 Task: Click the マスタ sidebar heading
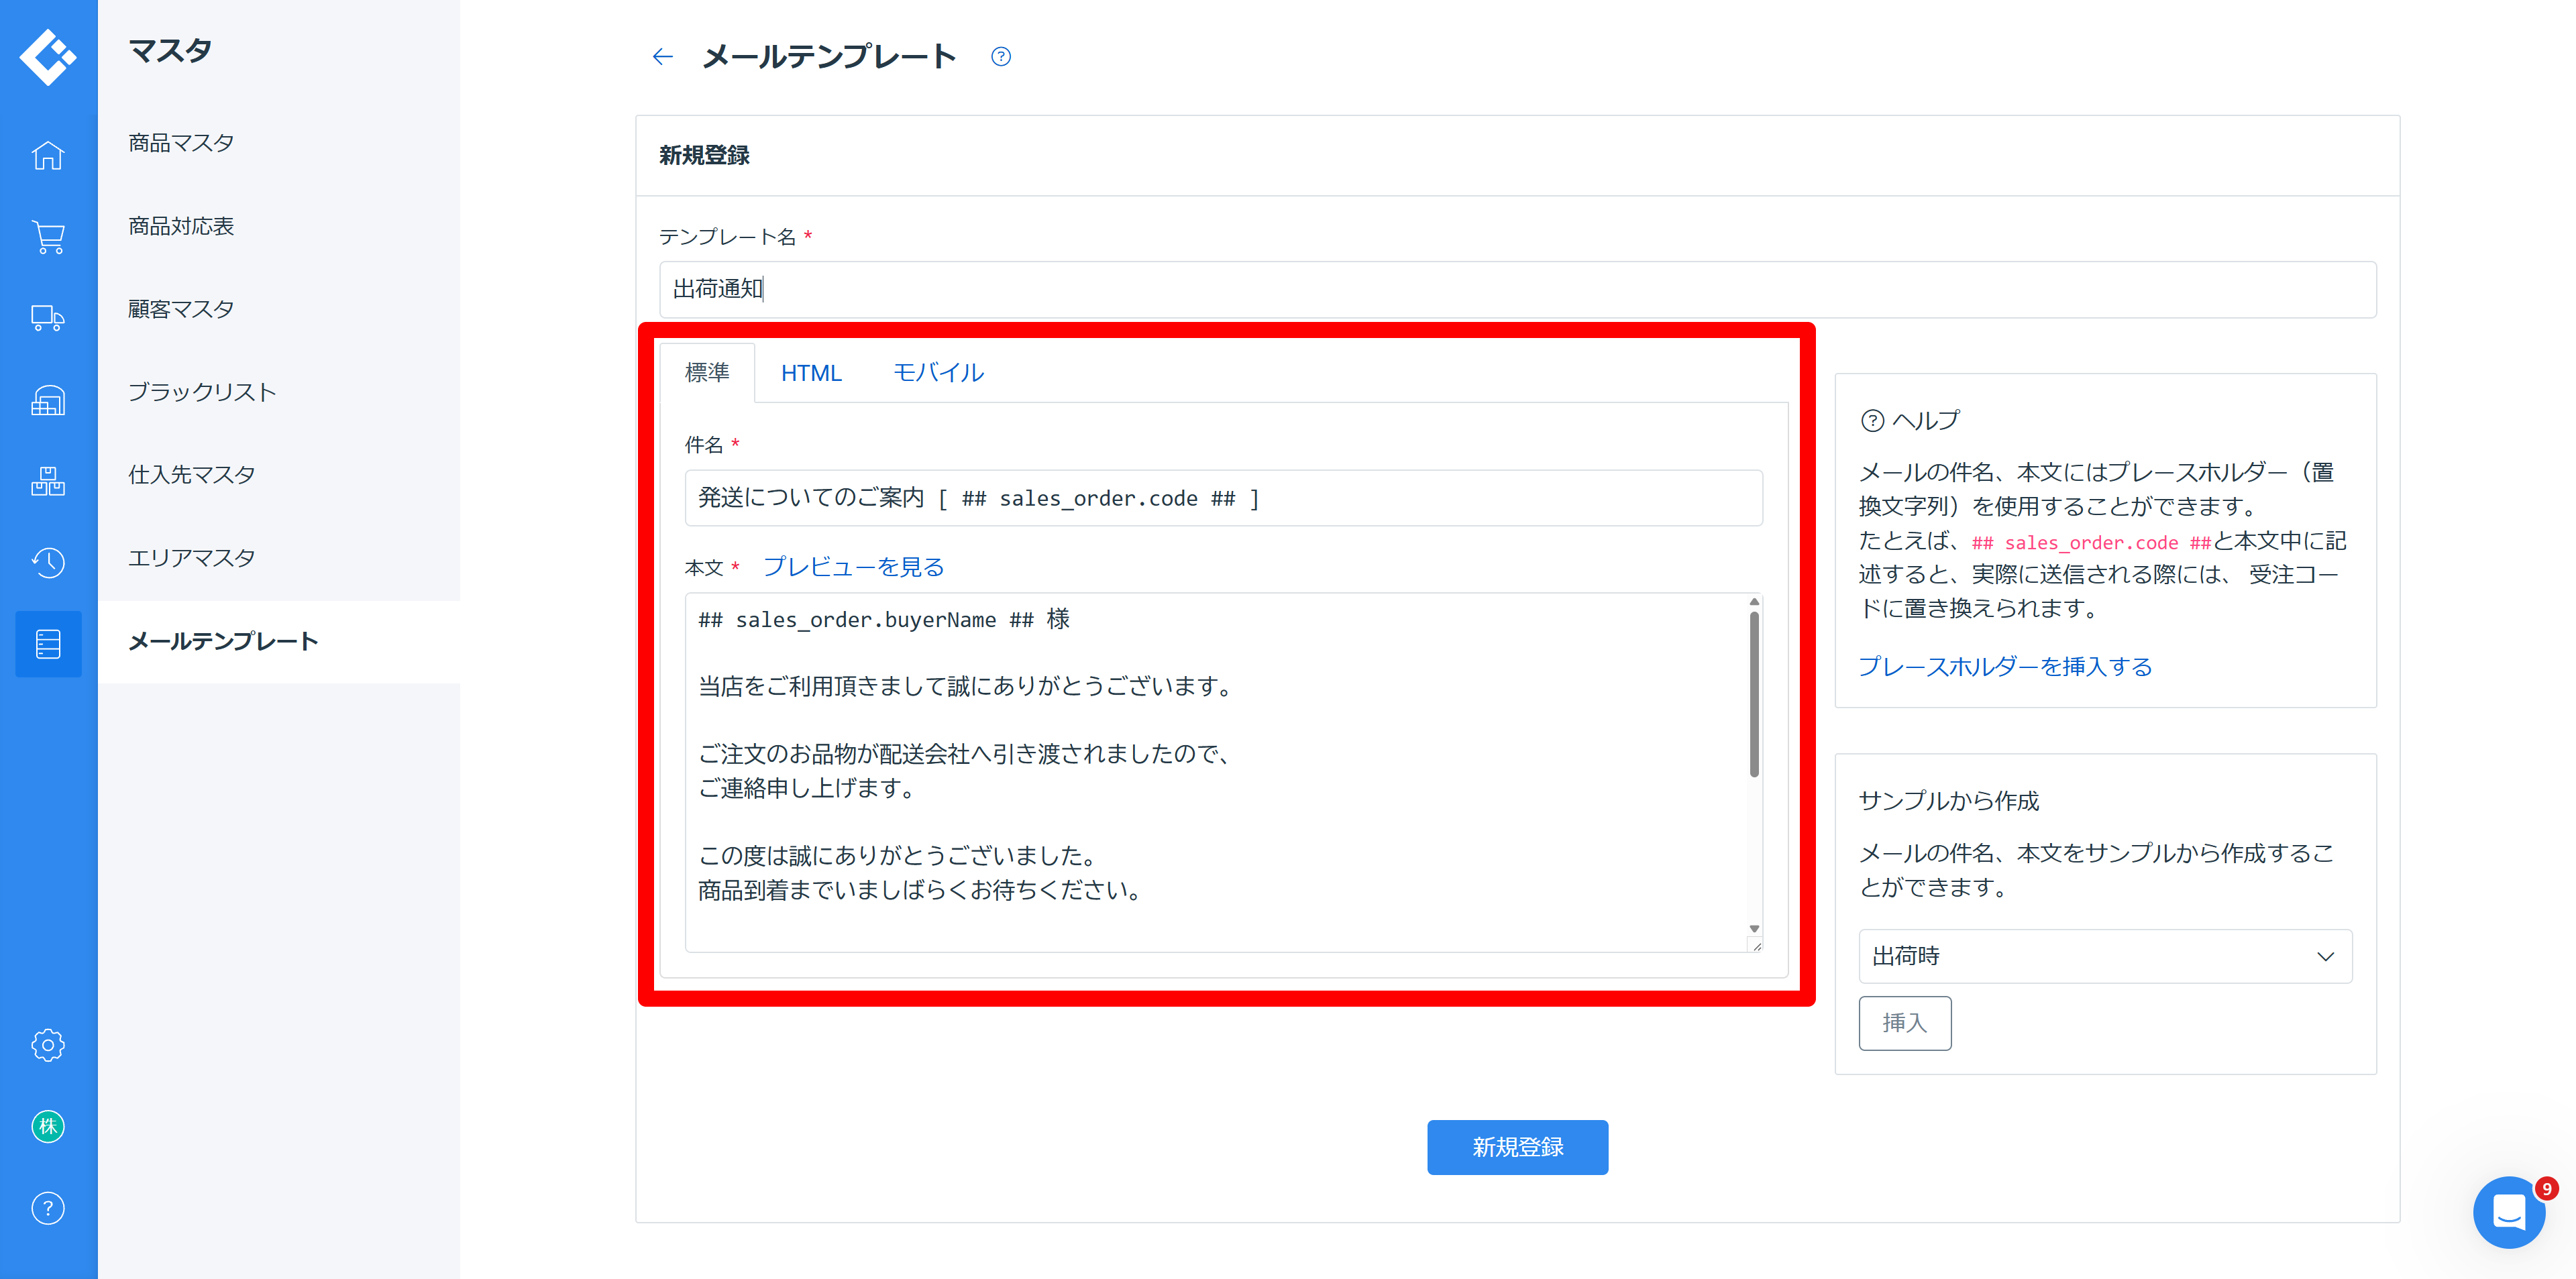click(x=170, y=51)
